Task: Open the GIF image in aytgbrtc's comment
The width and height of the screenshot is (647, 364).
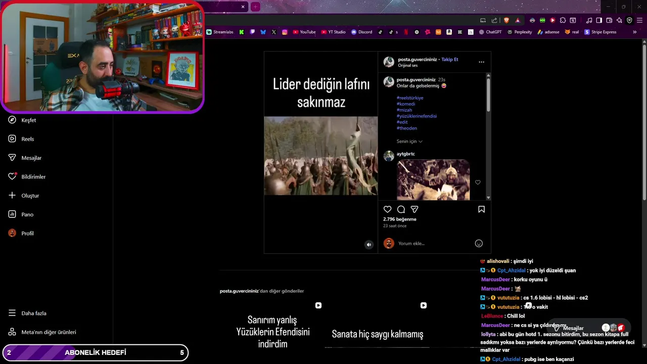Action: click(433, 180)
